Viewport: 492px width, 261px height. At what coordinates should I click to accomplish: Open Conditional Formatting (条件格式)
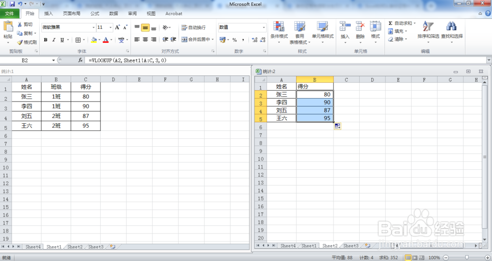(x=279, y=32)
